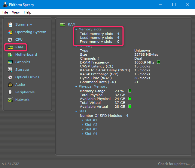Click the green Memory Usage indicator box
This screenshot has width=195, height=168.
pos(130,91)
